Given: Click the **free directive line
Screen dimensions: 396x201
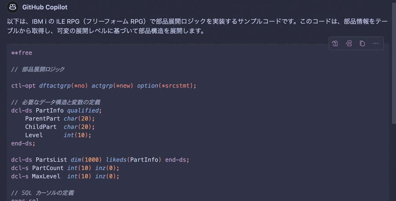Looking at the screenshot, I should click(22, 53).
